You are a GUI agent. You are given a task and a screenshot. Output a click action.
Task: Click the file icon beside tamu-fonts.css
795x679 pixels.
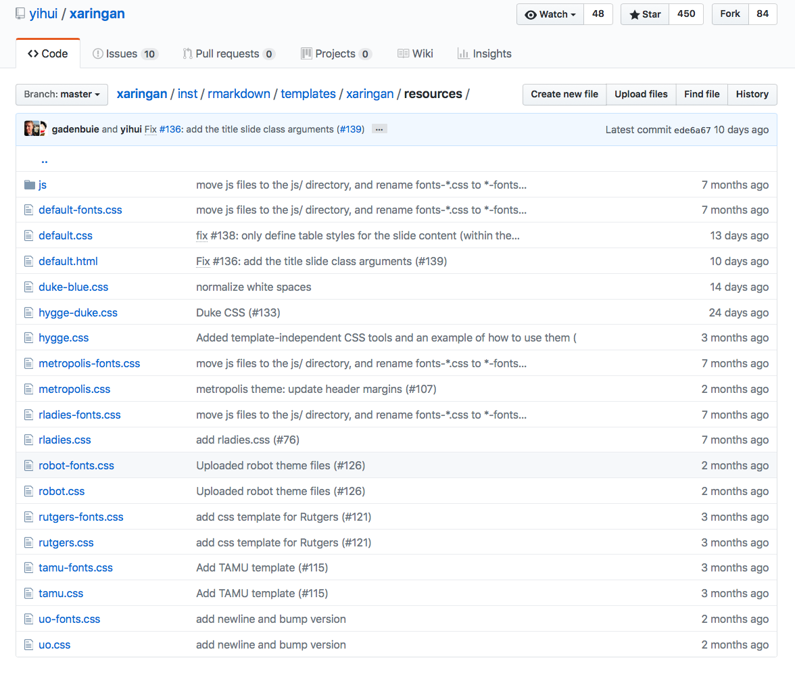[29, 567]
